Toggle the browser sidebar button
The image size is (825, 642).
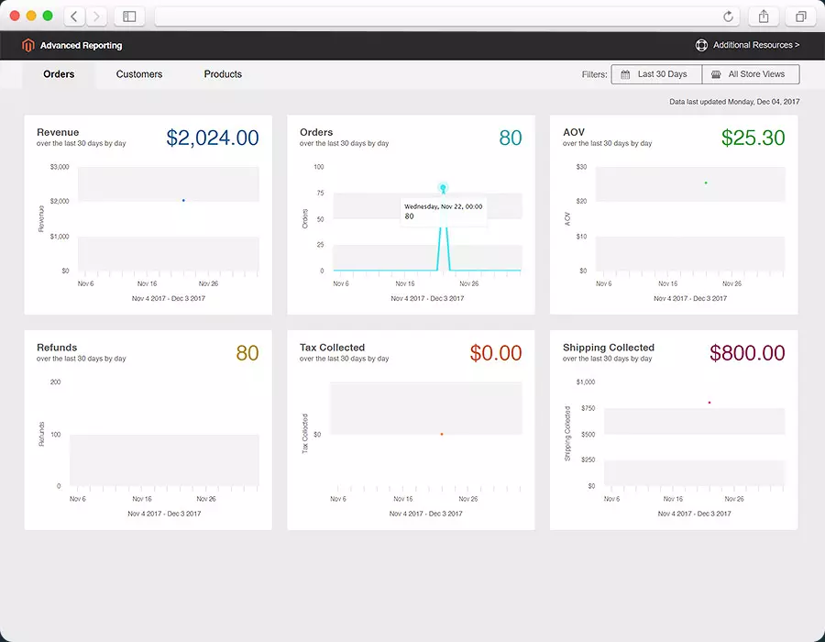pos(129,17)
